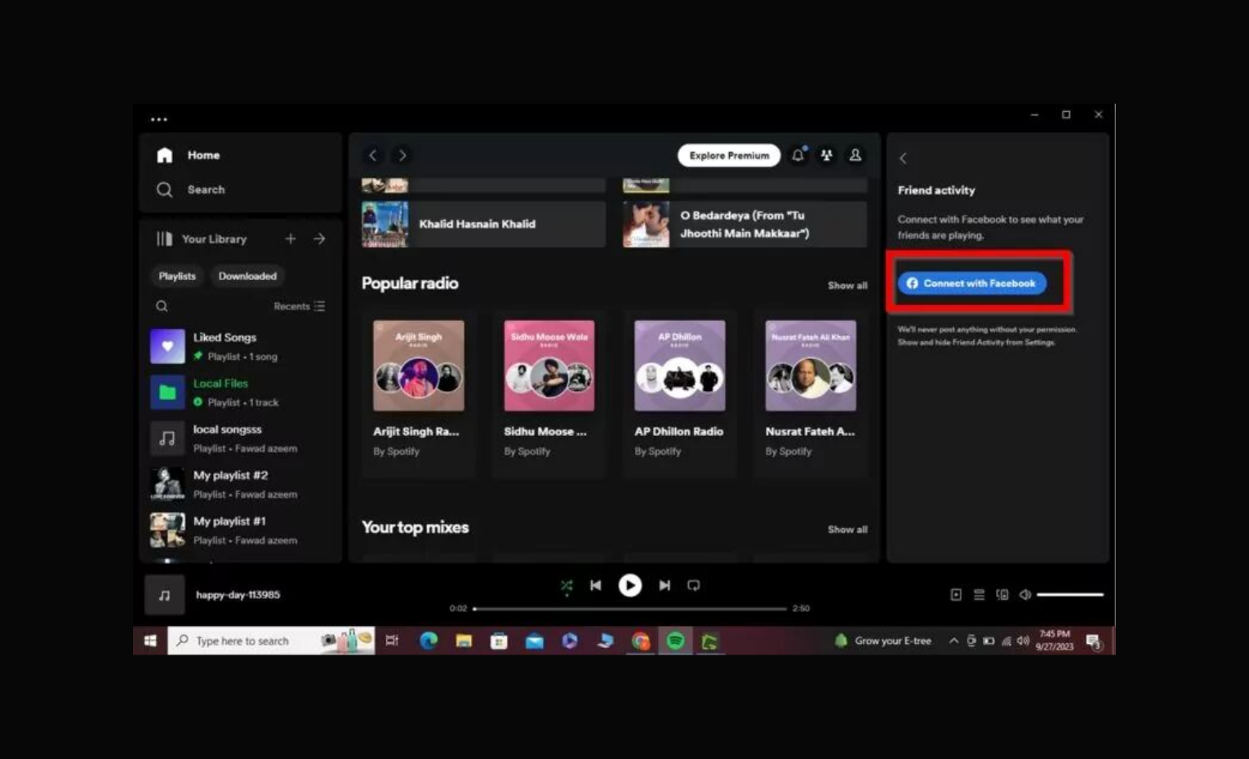
Task: Toggle shuffle in the player bar
Action: [x=567, y=585]
